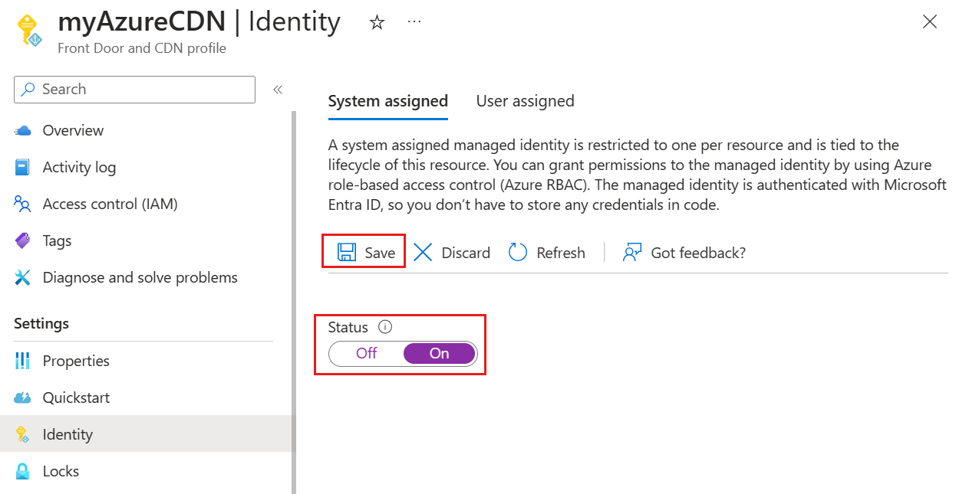Keep the Status toggle On
The width and height of the screenshot is (966, 494).
[439, 353]
